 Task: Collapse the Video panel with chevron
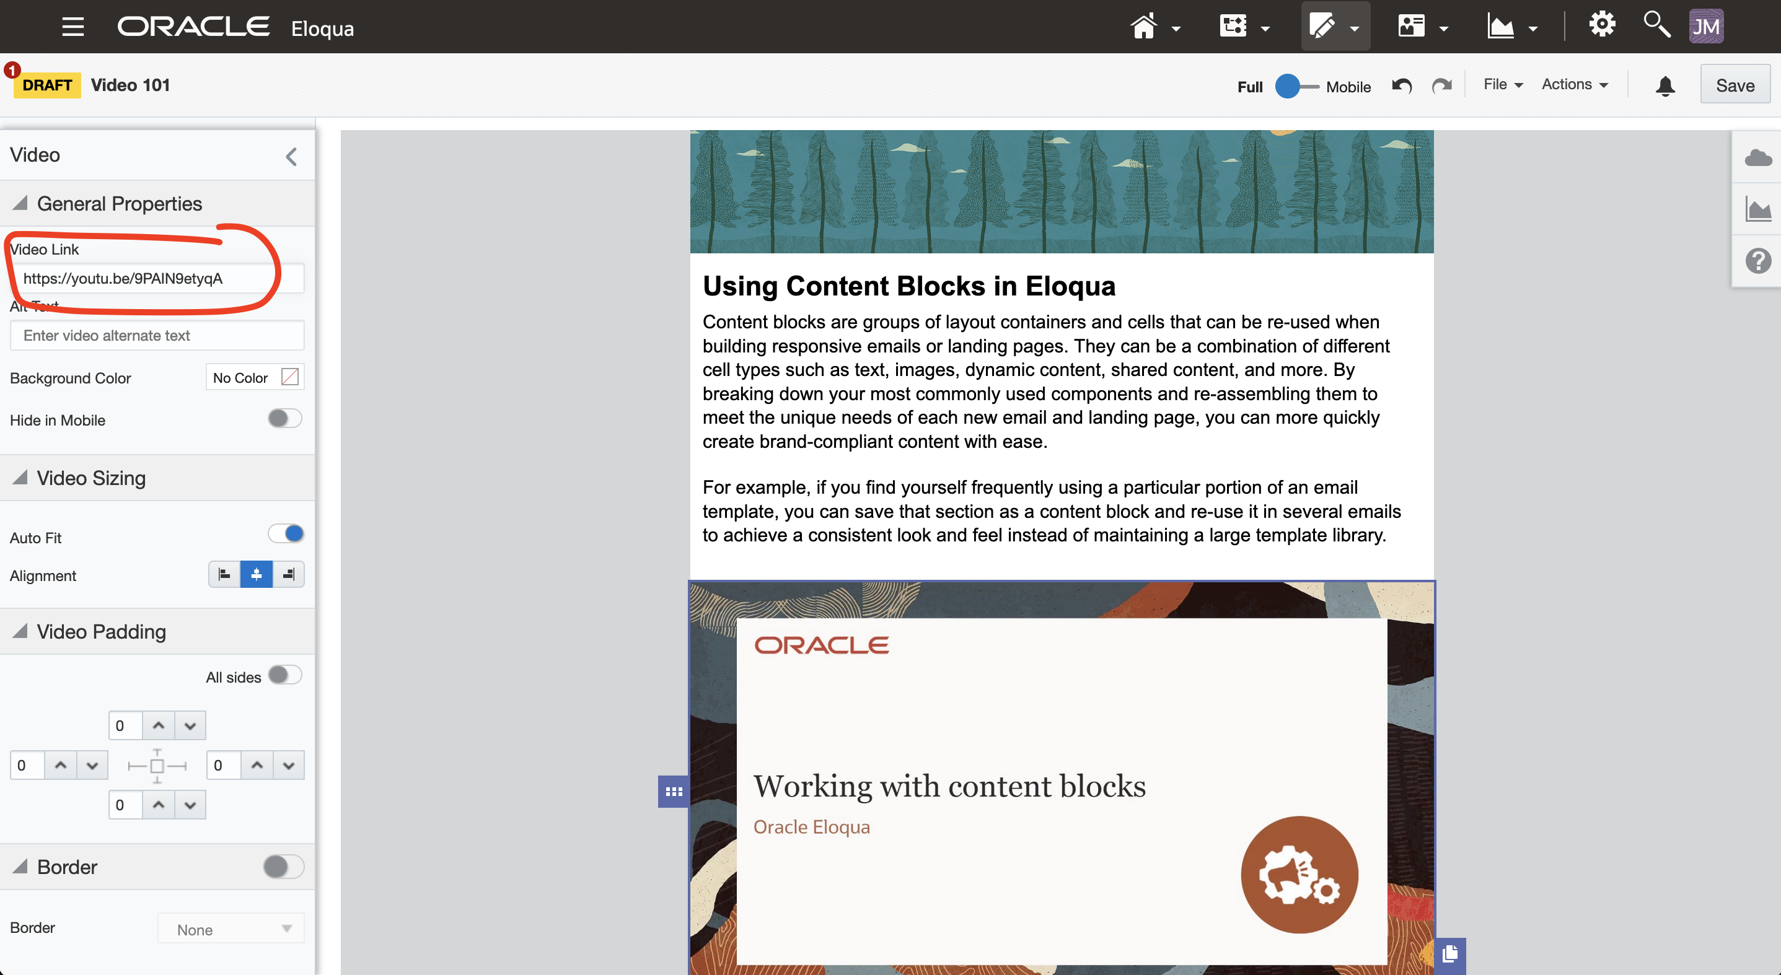291,156
